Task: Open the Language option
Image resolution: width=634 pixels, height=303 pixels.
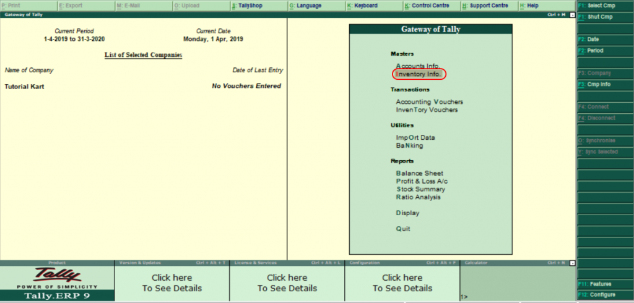Action: [316, 6]
